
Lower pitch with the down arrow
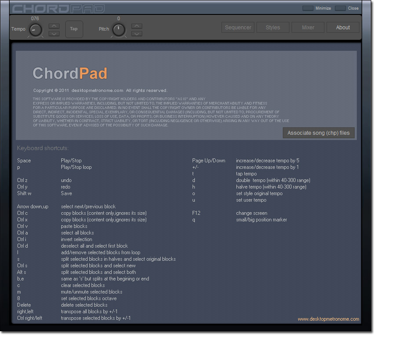coord(137,34)
